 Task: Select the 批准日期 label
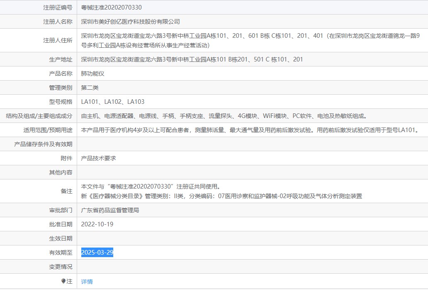[x=61, y=224]
